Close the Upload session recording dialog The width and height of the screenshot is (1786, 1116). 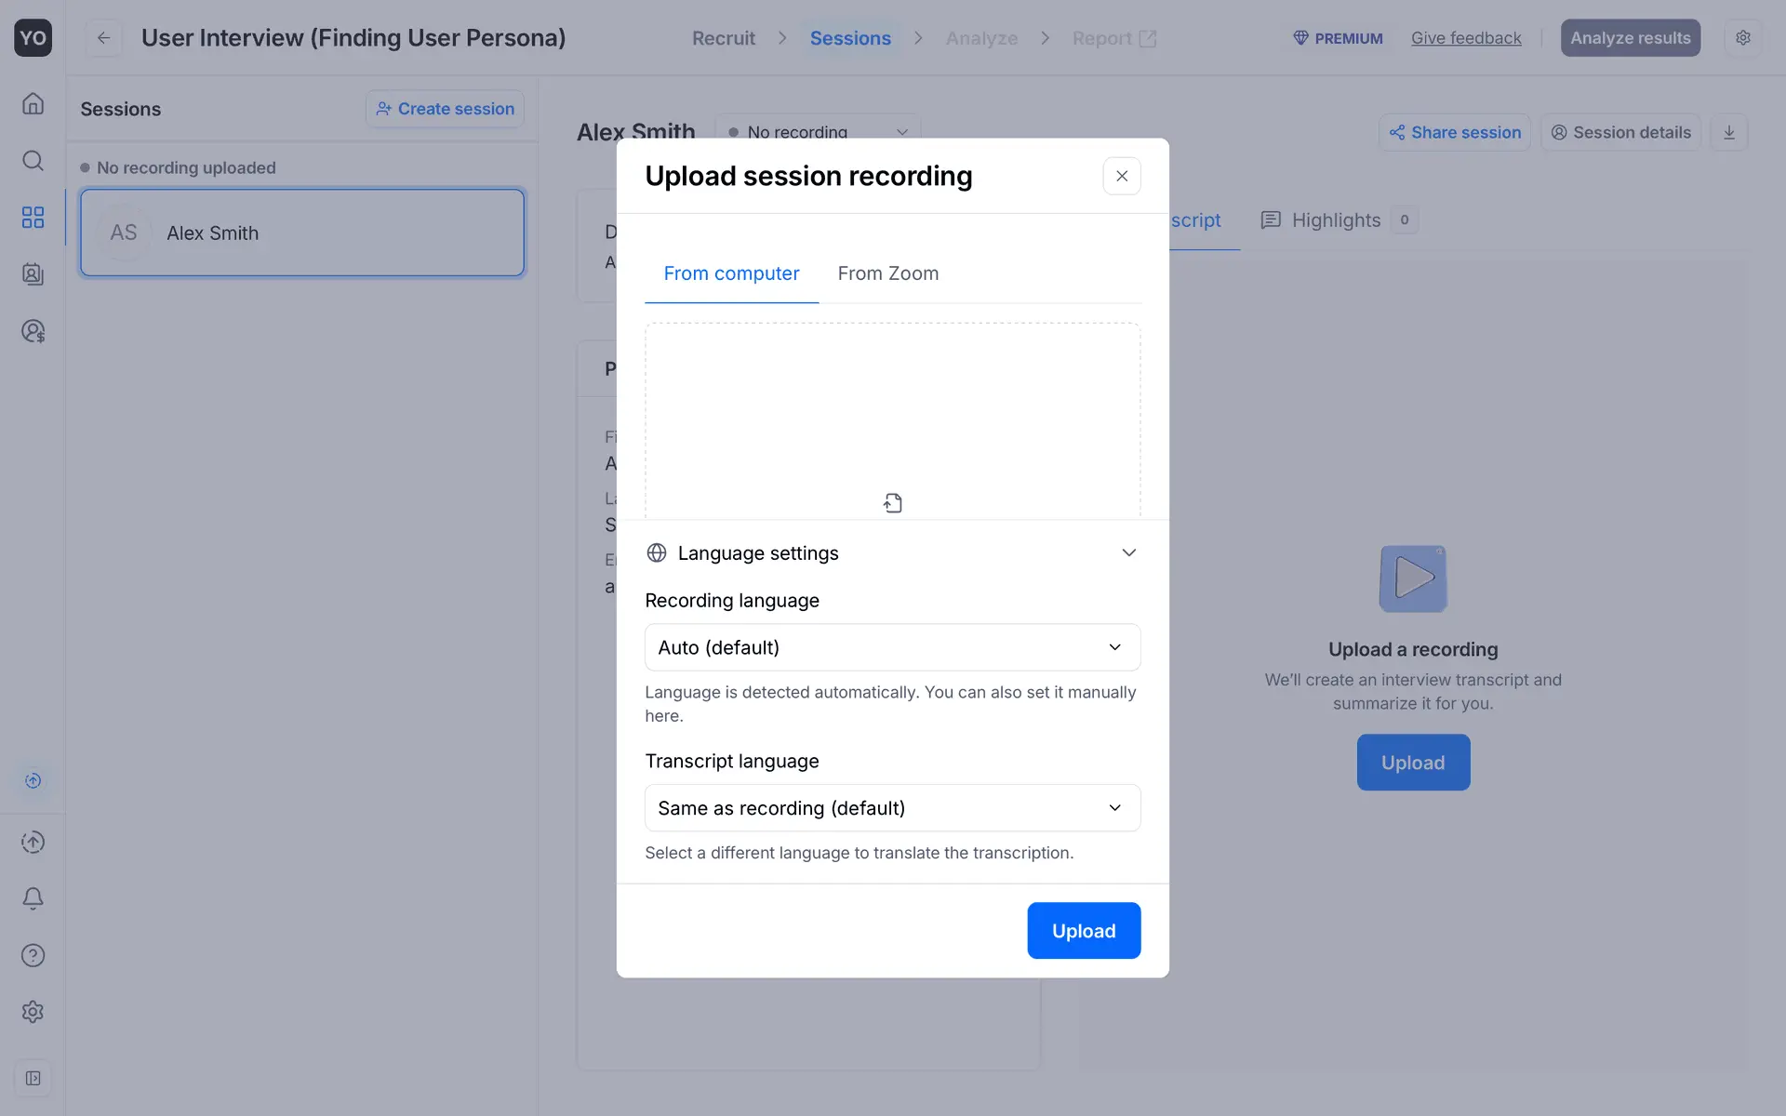tap(1122, 176)
